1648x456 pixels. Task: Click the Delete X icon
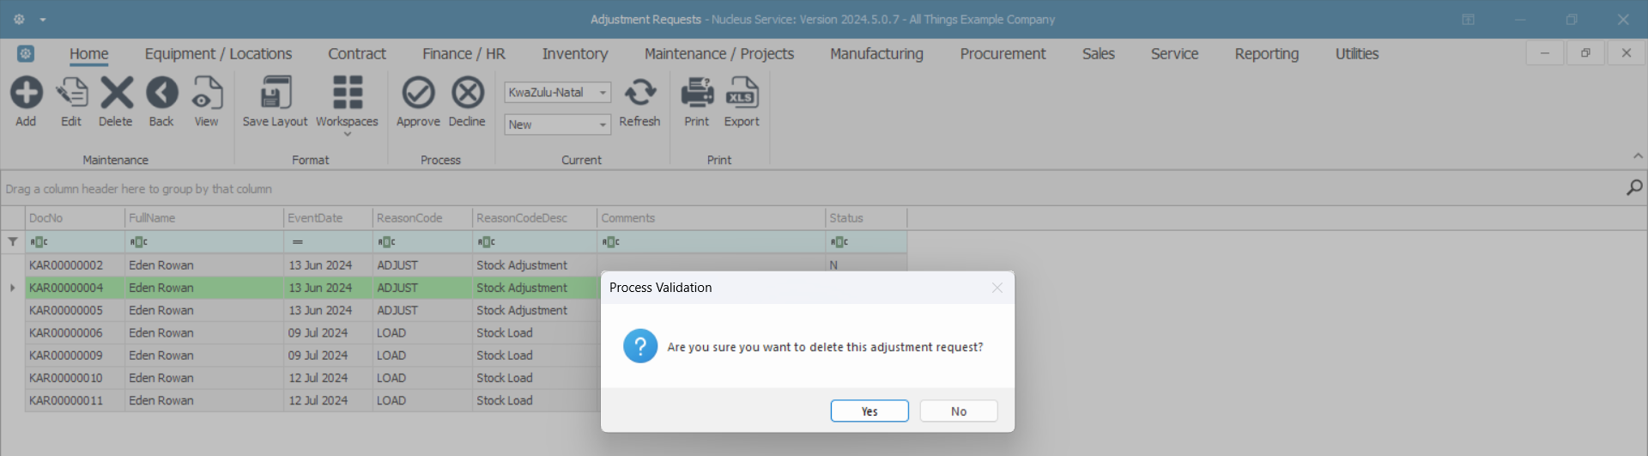[x=116, y=93]
